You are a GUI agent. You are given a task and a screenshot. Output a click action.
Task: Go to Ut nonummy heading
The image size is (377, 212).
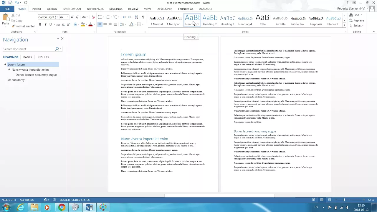click(x=16, y=80)
